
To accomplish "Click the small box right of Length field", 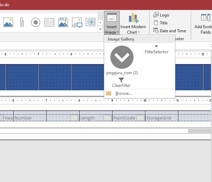I will (x=107, y=118).
